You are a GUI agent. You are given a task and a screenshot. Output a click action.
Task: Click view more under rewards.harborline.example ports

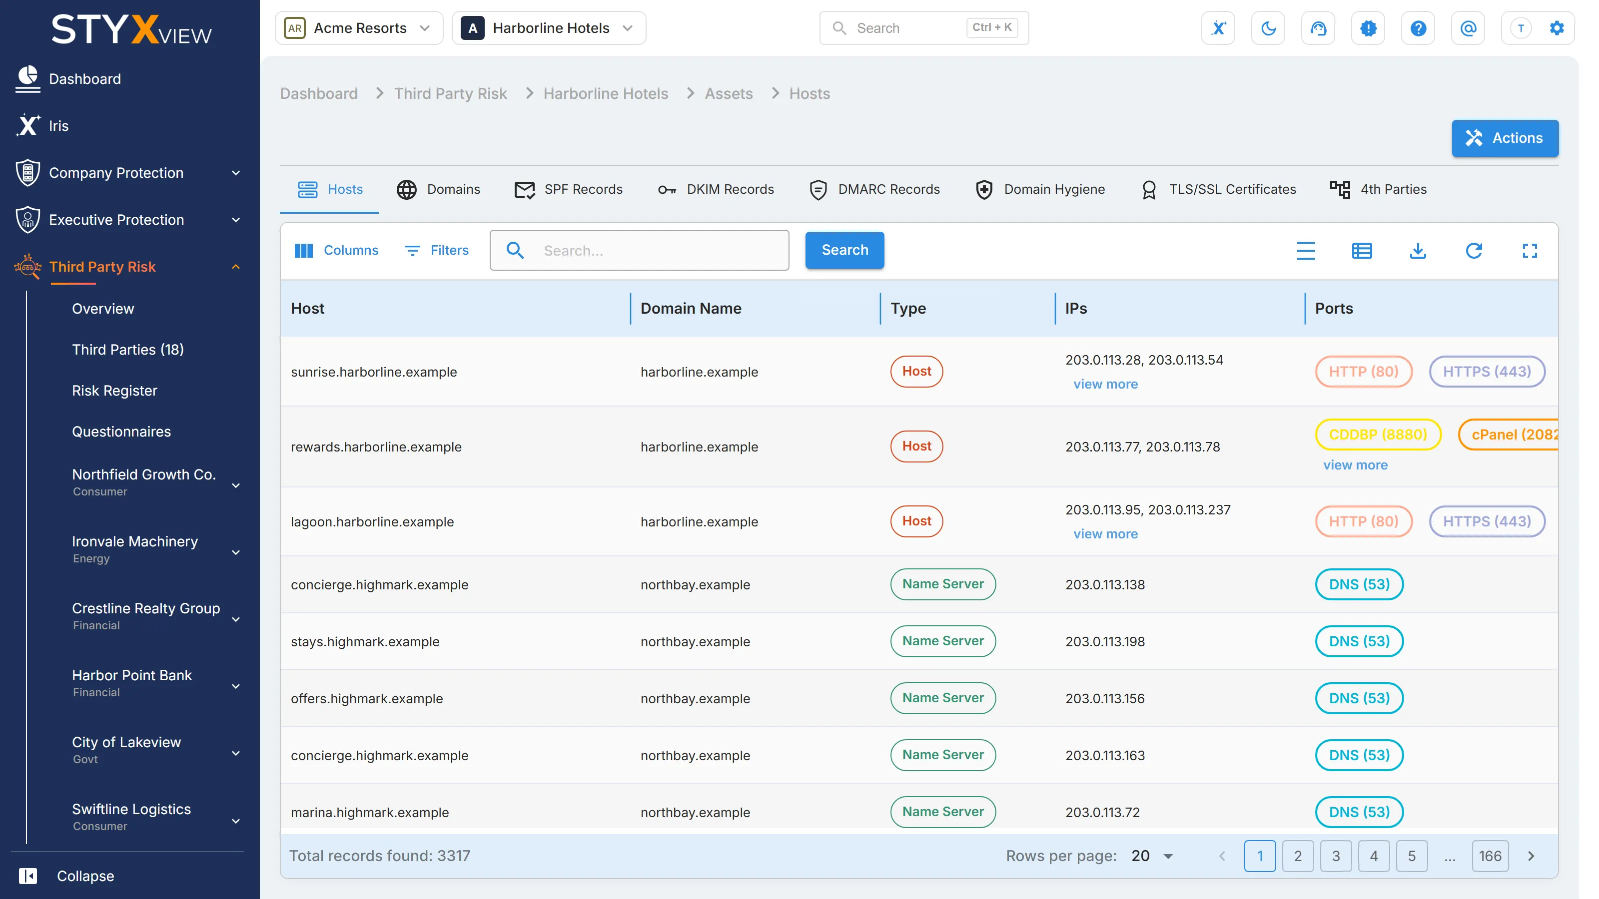click(1355, 464)
